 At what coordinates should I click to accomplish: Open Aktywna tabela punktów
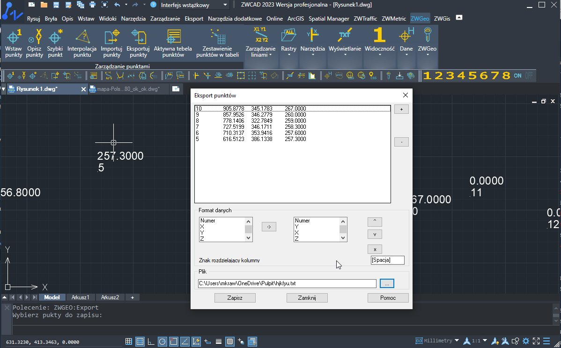173,43
